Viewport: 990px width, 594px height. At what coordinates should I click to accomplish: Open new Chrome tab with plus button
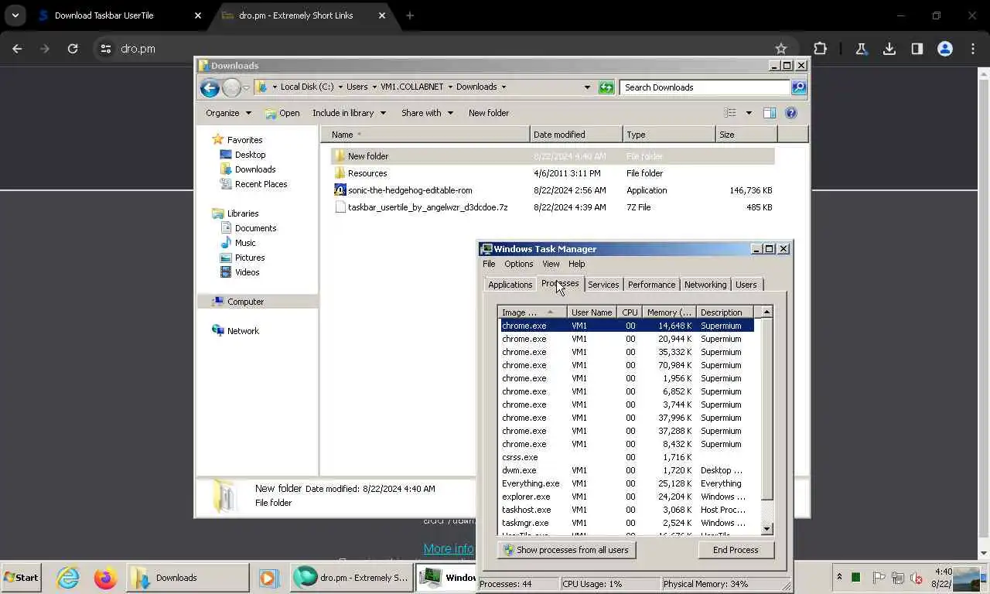tap(410, 15)
